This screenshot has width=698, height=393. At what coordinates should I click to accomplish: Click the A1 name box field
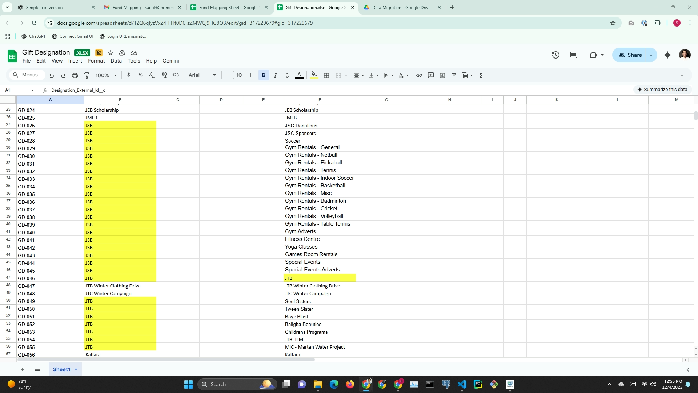click(16, 90)
